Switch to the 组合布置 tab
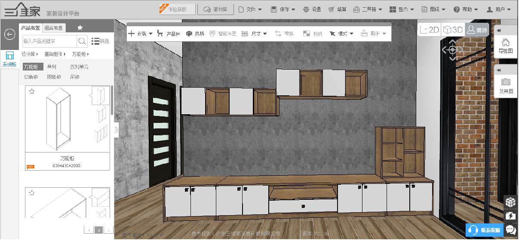This screenshot has width=519, height=241. tap(54, 28)
